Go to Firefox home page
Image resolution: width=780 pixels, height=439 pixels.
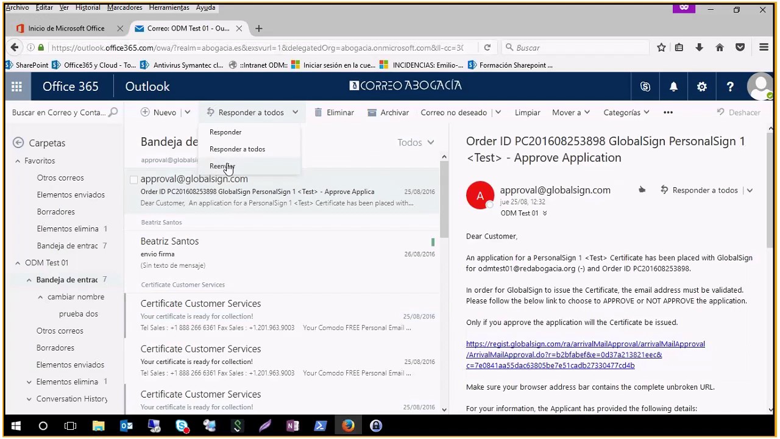coord(720,48)
